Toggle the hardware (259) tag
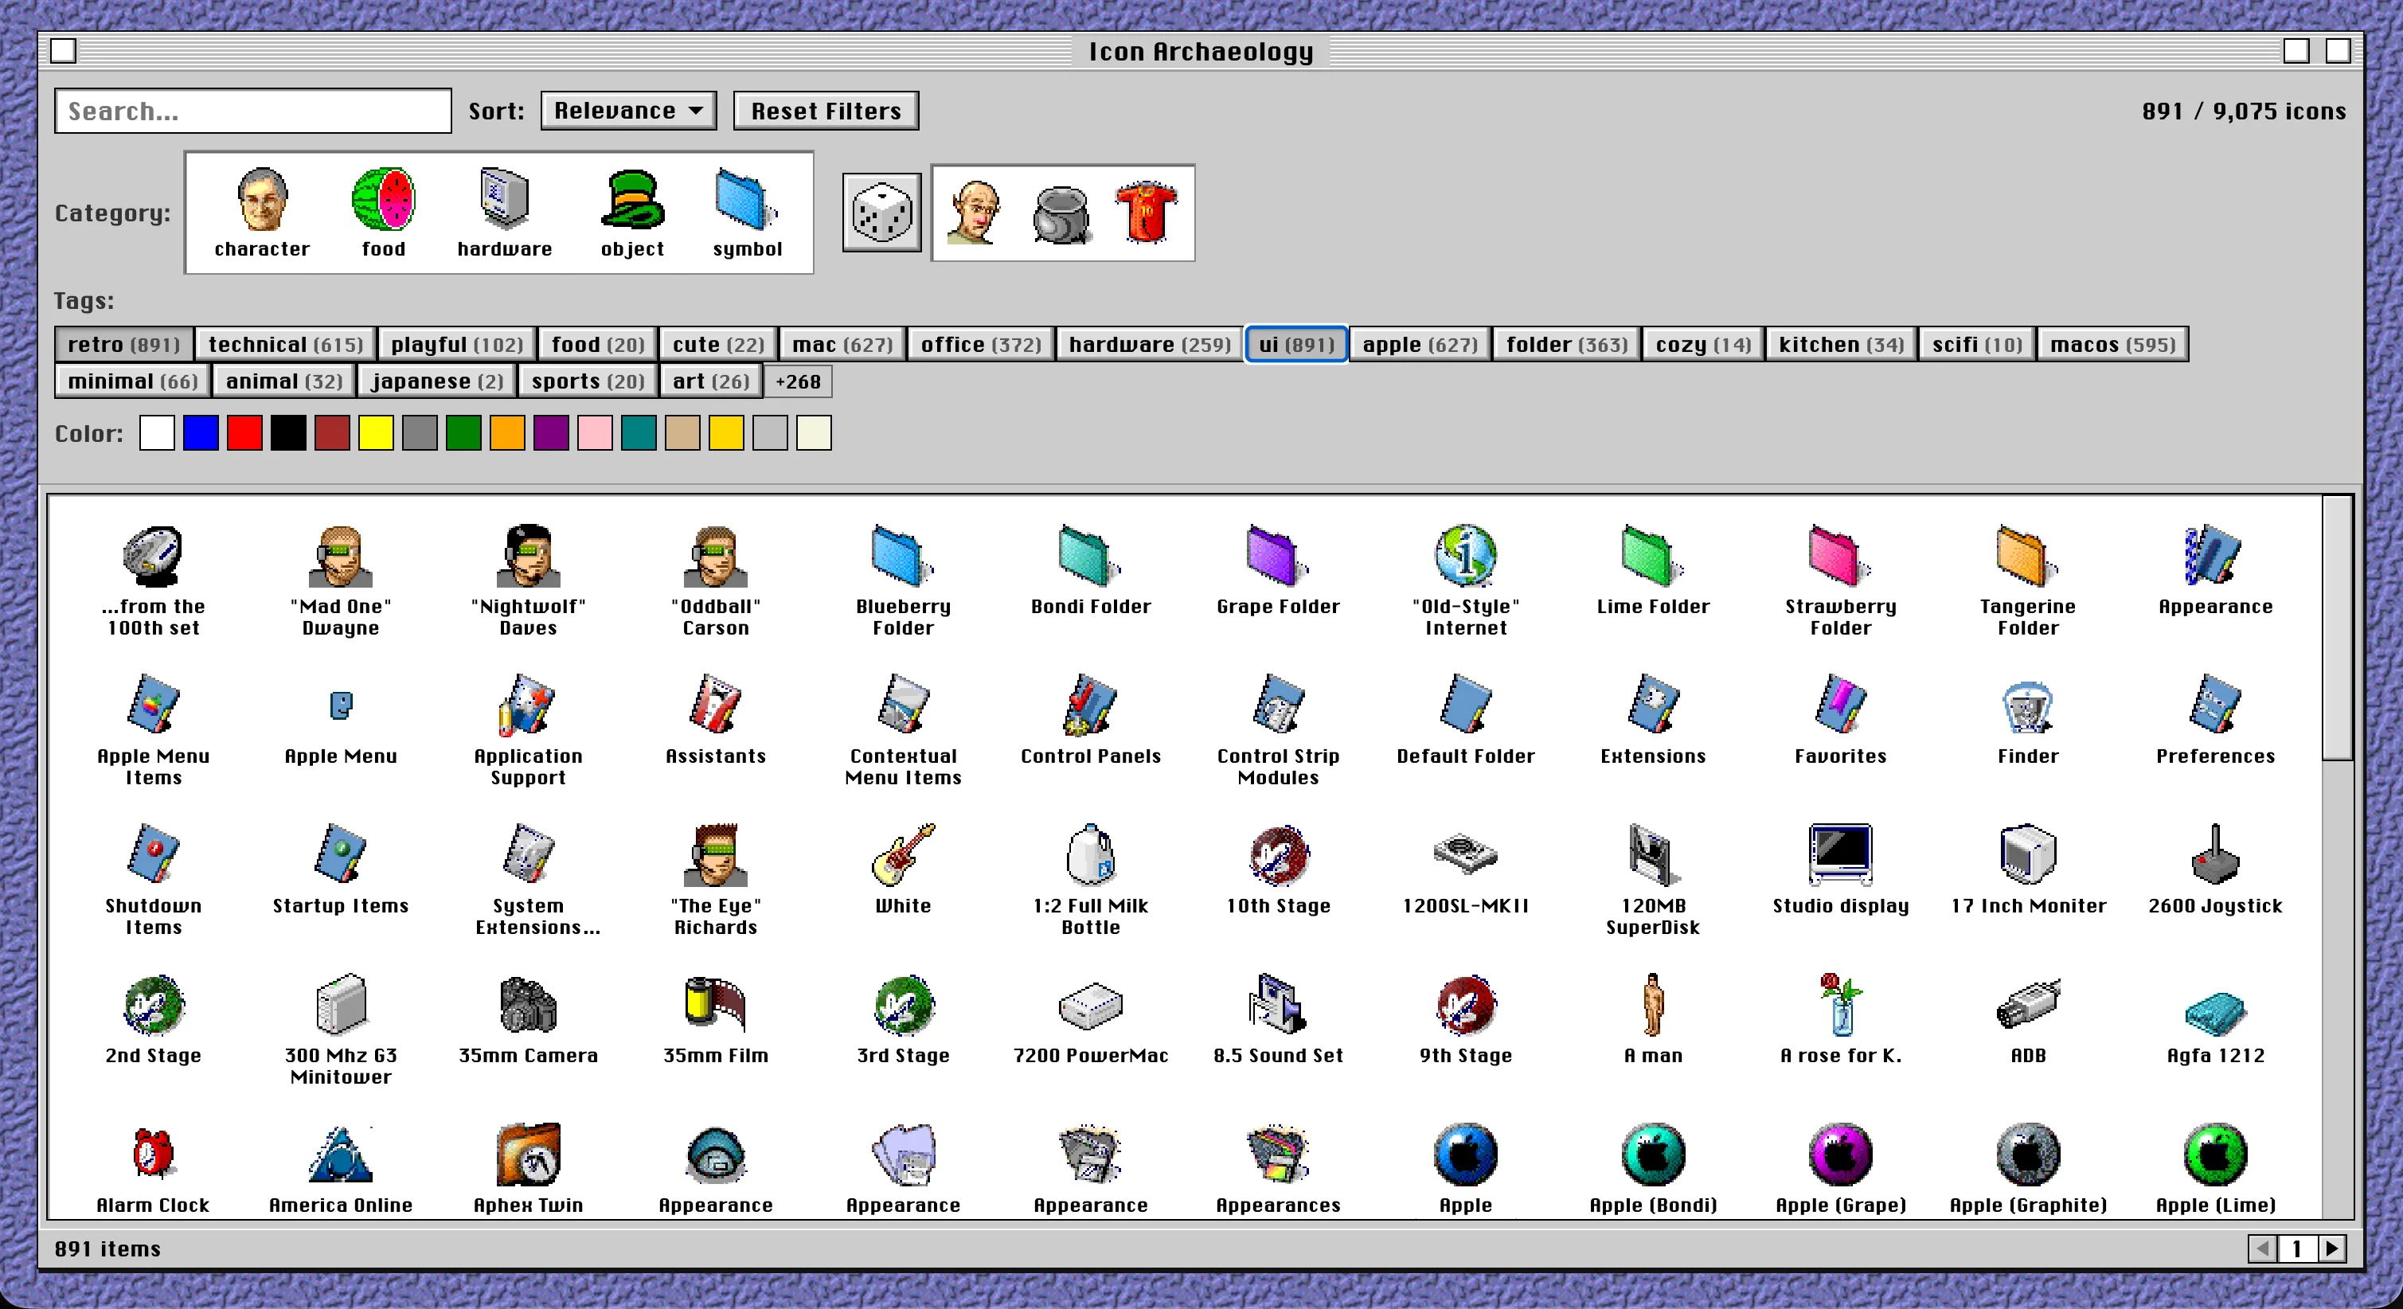Viewport: 2403px width, 1309px height. pyautogui.click(x=1149, y=344)
